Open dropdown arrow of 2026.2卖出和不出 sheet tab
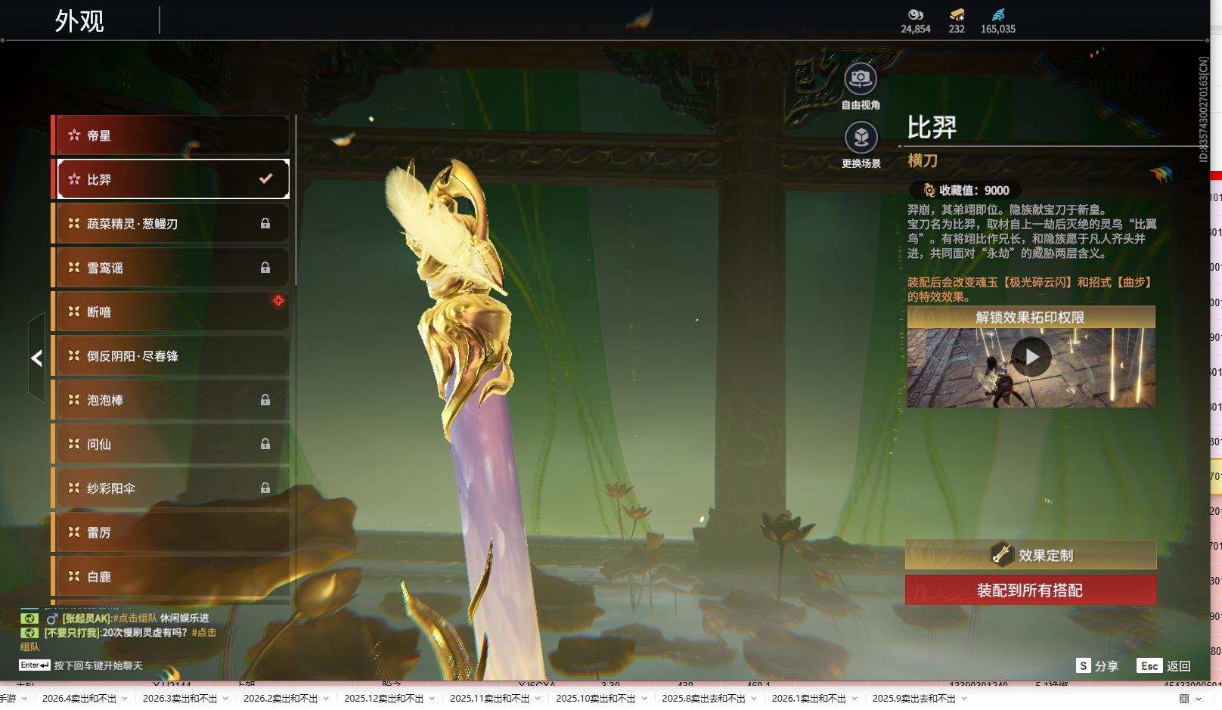This screenshot has width=1222, height=710. (326, 699)
